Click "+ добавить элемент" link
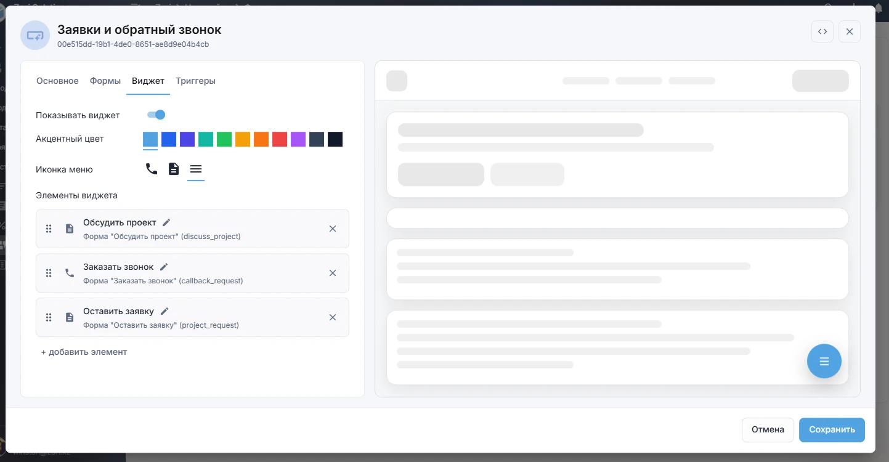This screenshot has width=889, height=462. tap(84, 352)
